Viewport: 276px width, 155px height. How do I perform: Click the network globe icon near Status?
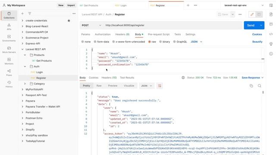click(x=183, y=77)
